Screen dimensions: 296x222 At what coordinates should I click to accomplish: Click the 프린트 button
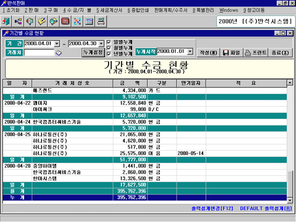[256, 52]
